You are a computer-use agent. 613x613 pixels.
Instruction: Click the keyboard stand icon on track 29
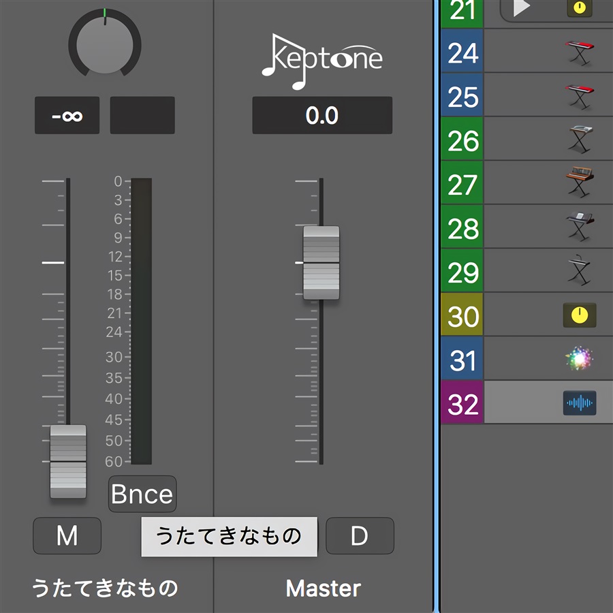[580, 270]
